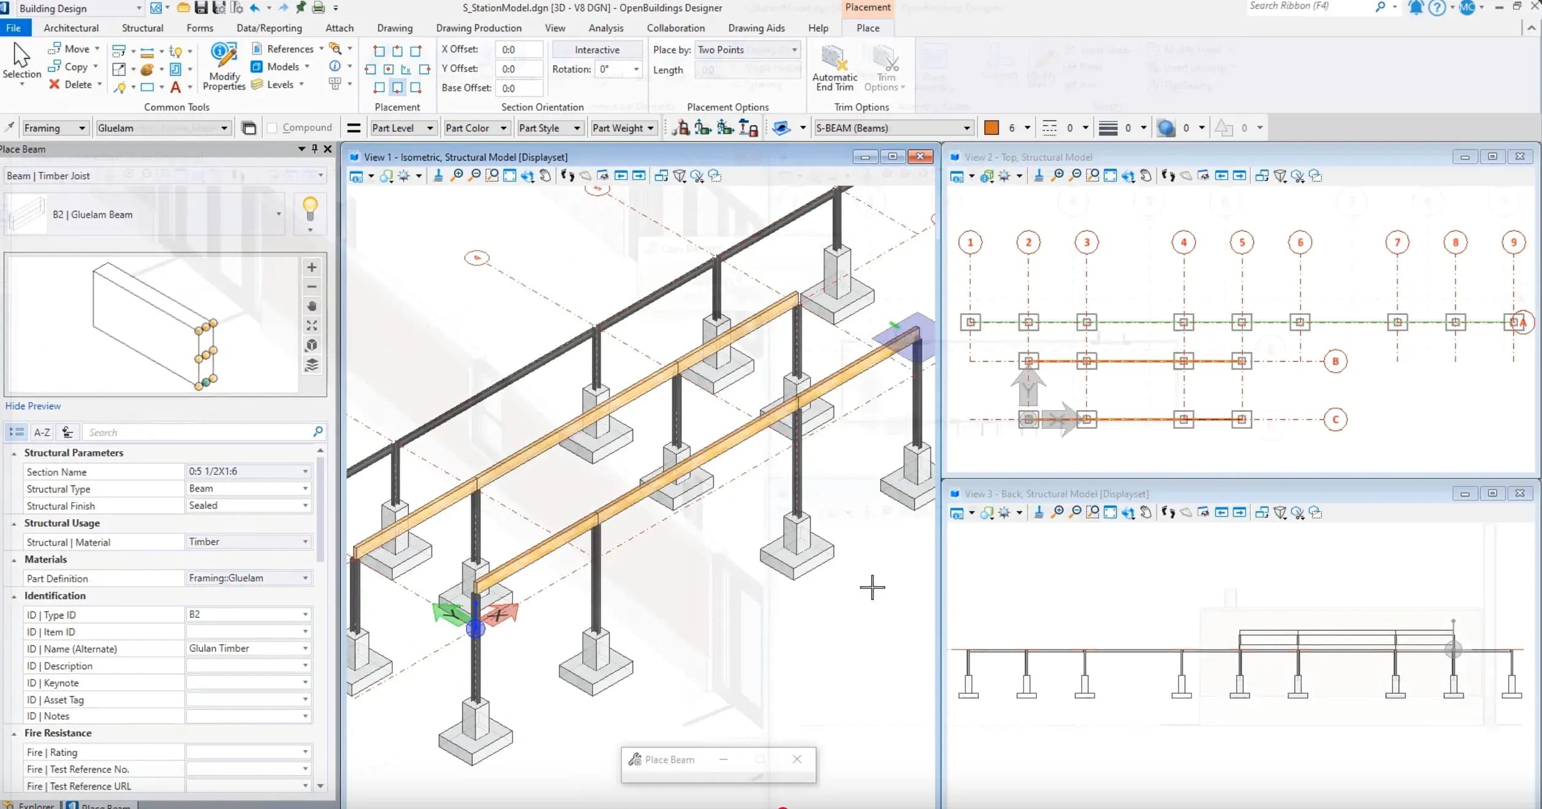Switch to the Analysis ribbon tab
The width and height of the screenshot is (1542, 809).
[x=606, y=28]
